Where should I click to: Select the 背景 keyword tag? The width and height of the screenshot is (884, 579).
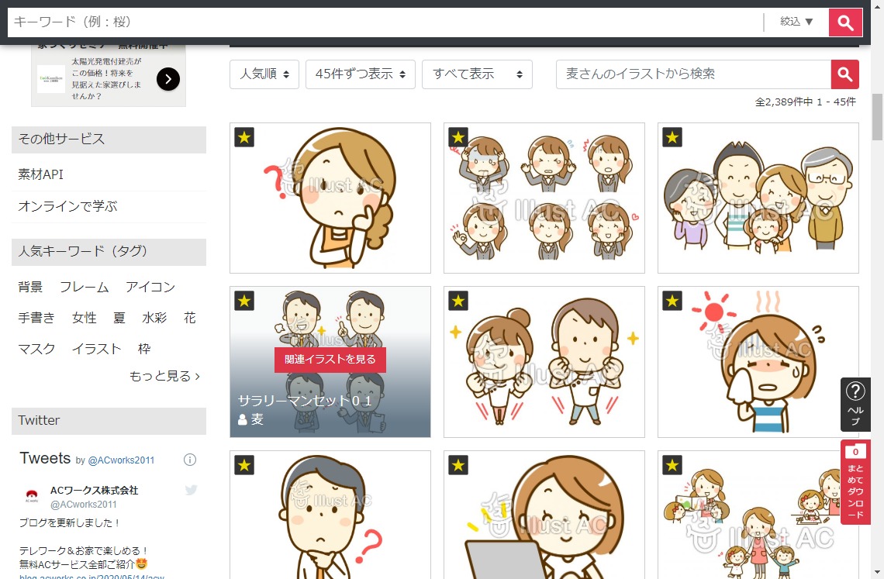click(x=30, y=287)
